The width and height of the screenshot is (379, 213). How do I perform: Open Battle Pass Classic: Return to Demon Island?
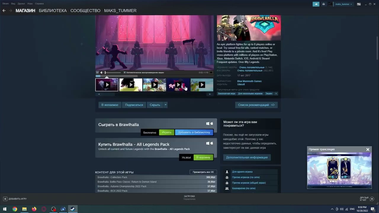(x=156, y=182)
